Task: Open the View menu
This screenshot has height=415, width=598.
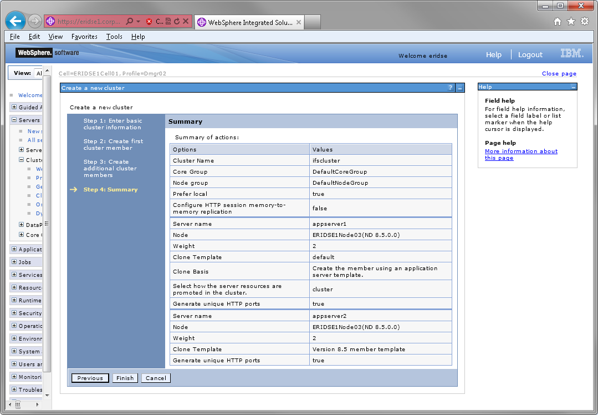Action: tap(55, 37)
